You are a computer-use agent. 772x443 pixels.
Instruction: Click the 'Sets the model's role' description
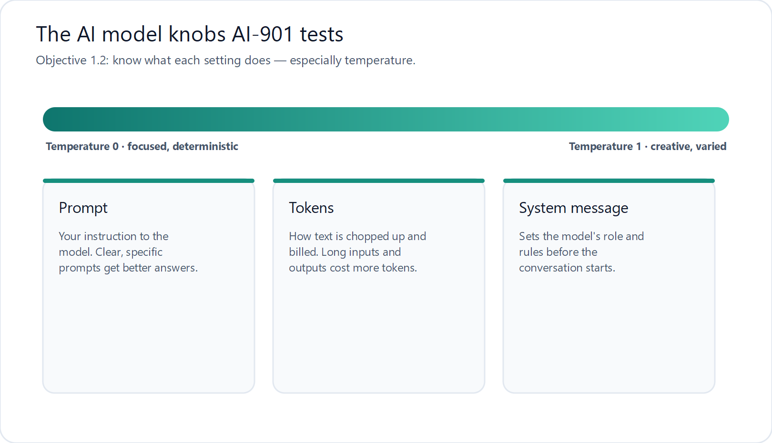pos(581,252)
